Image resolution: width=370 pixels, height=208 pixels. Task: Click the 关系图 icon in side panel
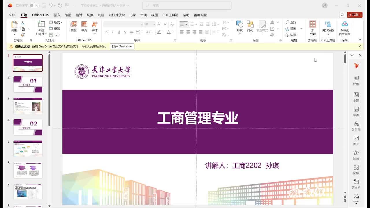[356, 126]
